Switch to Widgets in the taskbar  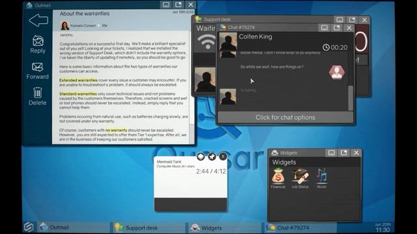(225, 227)
